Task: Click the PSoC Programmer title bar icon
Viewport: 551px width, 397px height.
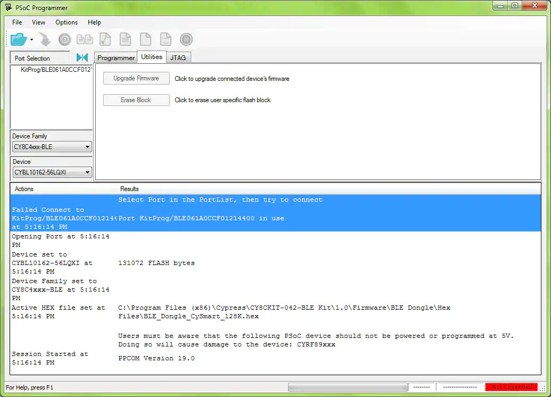Action: (9, 7)
